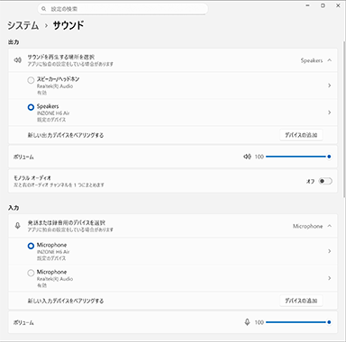Click the search magnifier icon
This screenshot has height=342, width=346.
tap(44, 9)
